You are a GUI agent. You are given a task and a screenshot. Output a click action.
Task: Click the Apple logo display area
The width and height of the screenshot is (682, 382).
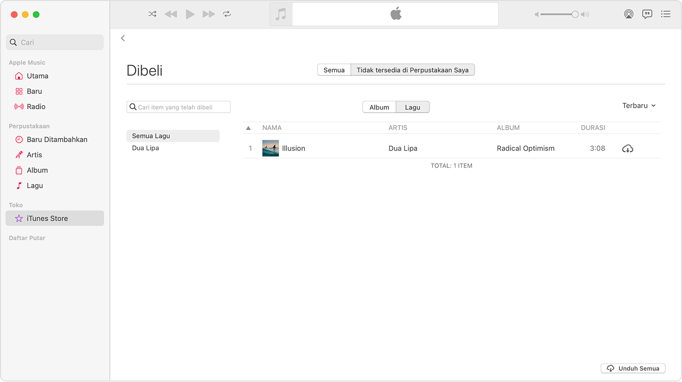396,14
